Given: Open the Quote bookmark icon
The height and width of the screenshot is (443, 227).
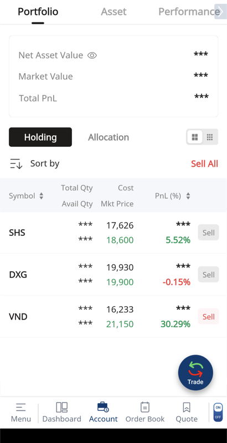Looking at the screenshot, I should [x=187, y=407].
